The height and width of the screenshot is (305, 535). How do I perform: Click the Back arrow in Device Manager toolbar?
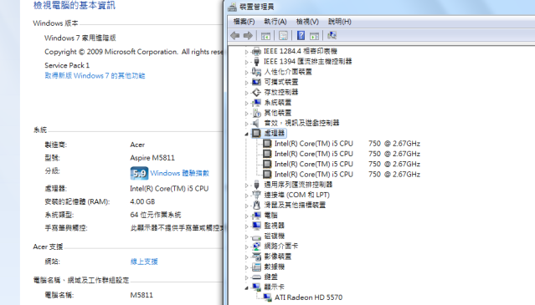pyautogui.click(x=234, y=35)
